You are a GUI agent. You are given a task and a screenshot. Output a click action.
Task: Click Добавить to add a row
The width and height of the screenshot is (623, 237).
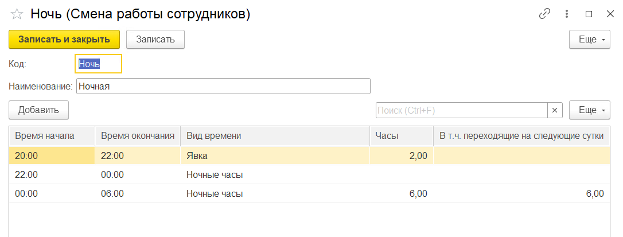(38, 110)
